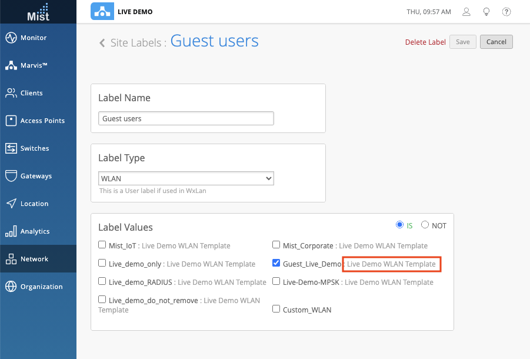Screen dimensions: 530x359
Task: Click the Clients people icon
Action: (11, 93)
